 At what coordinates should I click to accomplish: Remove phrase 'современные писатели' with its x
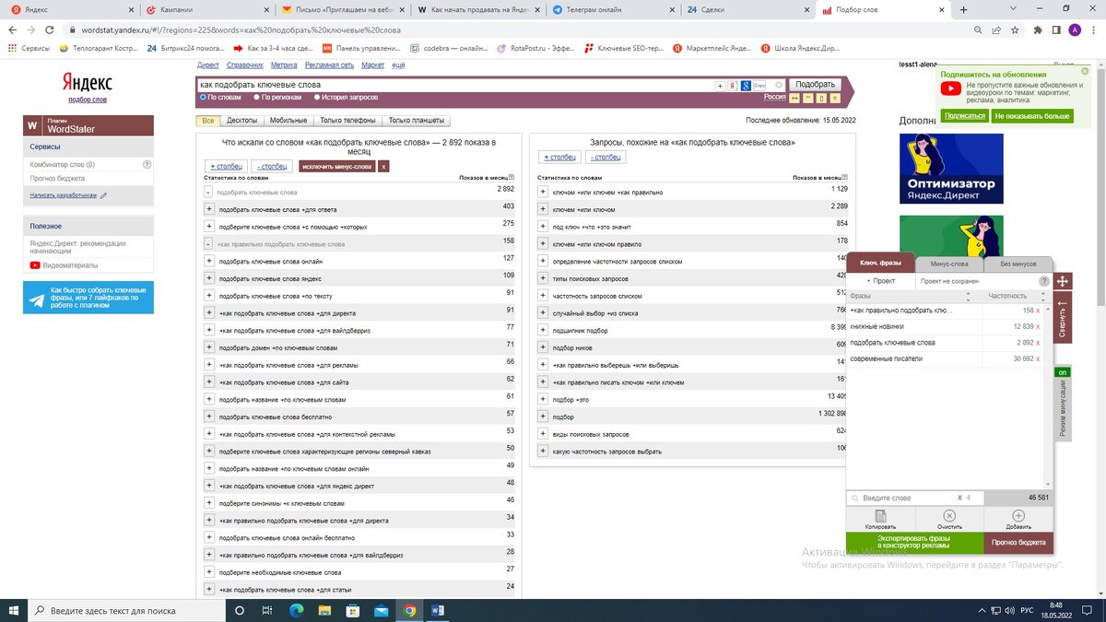point(1037,358)
